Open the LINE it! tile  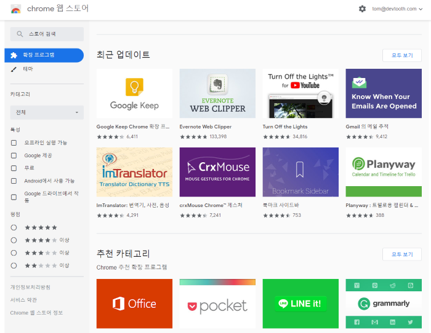coord(300,304)
